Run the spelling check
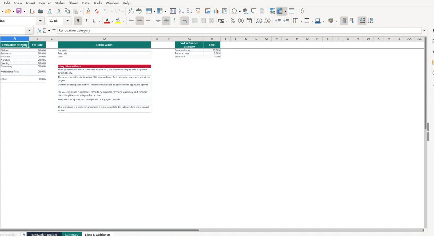Screen dimensions: 434x244 [139, 11]
